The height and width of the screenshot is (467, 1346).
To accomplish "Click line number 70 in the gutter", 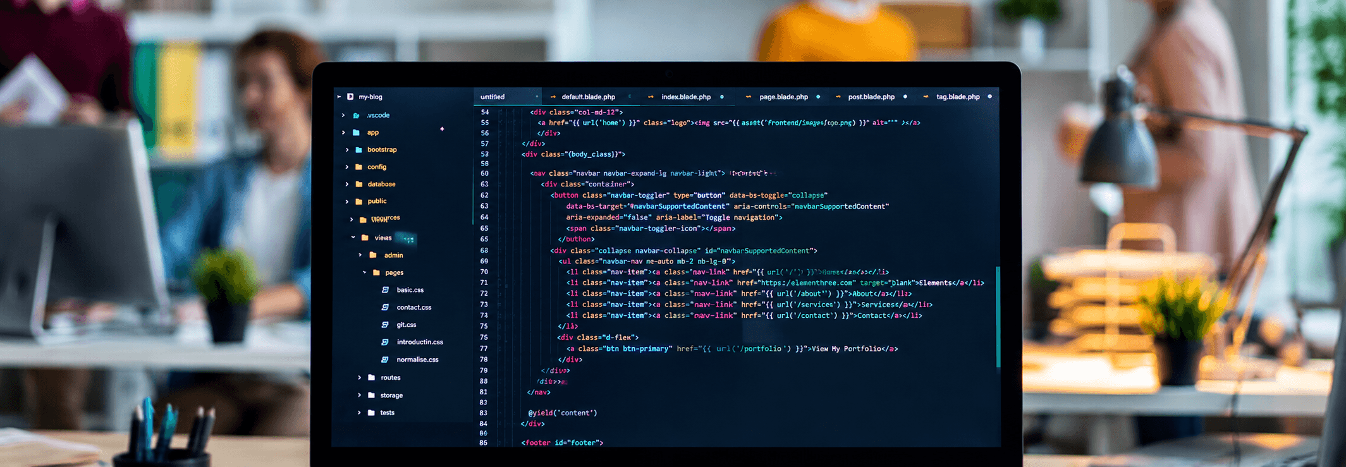I will pos(484,272).
